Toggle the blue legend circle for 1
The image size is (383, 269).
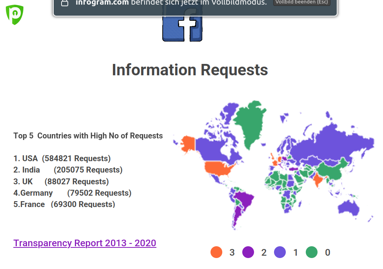click(280, 253)
